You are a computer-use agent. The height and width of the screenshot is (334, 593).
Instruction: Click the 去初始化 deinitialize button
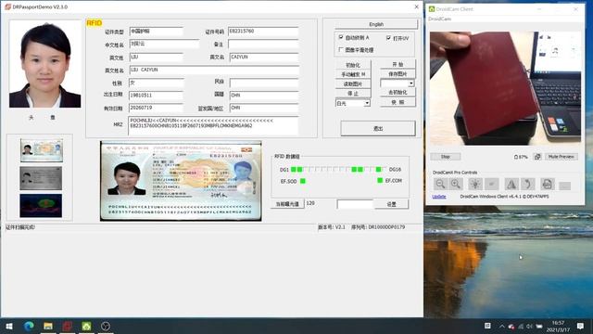coord(397,92)
